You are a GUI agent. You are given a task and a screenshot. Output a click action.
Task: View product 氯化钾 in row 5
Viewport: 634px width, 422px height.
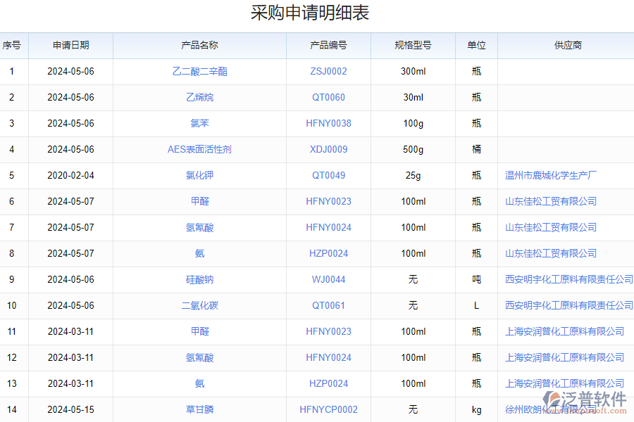[199, 175]
